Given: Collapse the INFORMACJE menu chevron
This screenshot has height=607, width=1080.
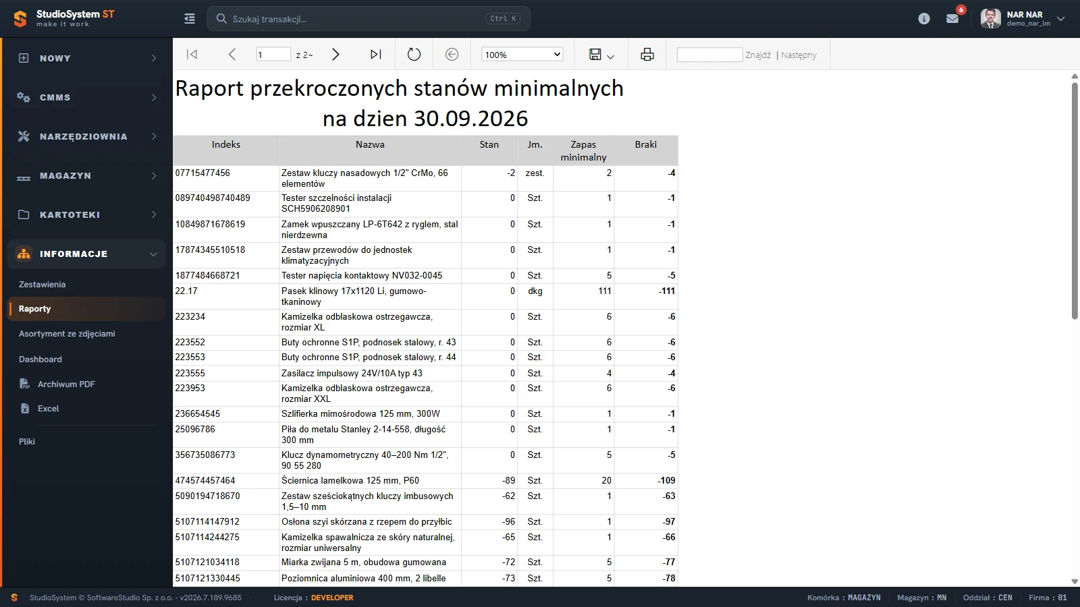Looking at the screenshot, I should tap(153, 254).
